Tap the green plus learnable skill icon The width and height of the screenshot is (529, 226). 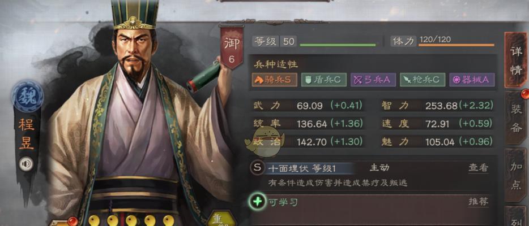(x=258, y=202)
